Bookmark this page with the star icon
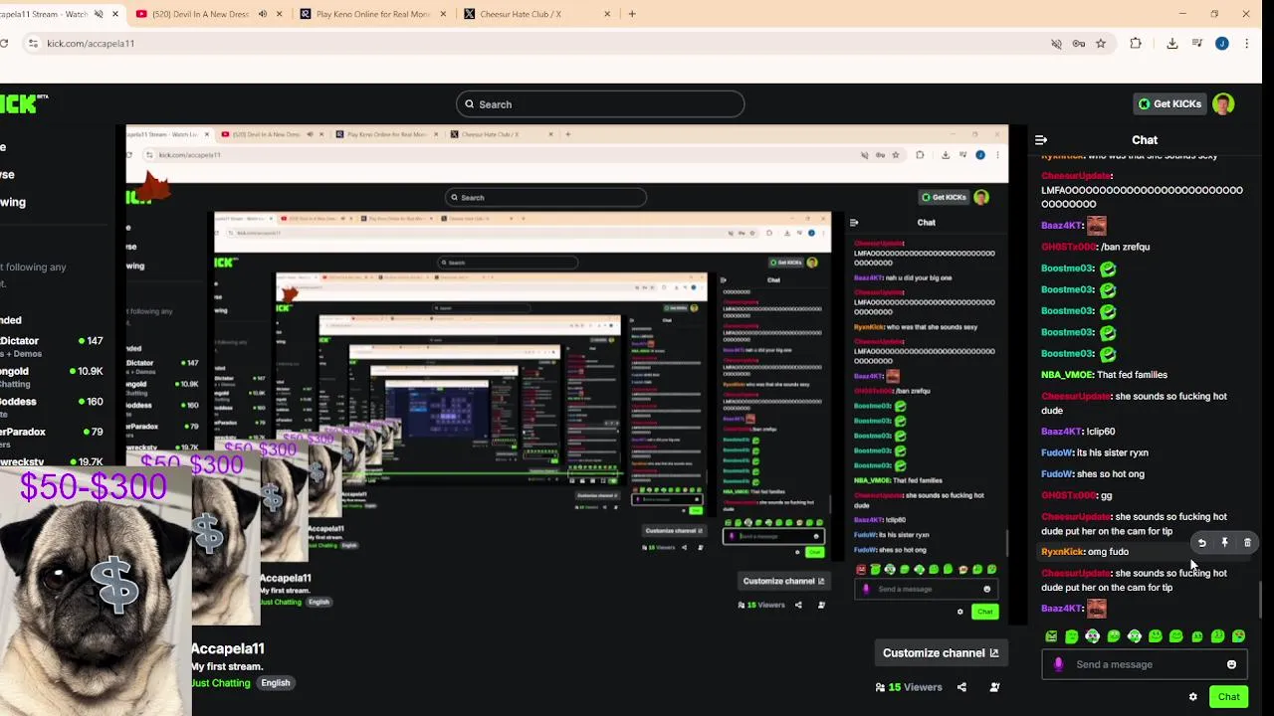1274x716 pixels. (1101, 44)
